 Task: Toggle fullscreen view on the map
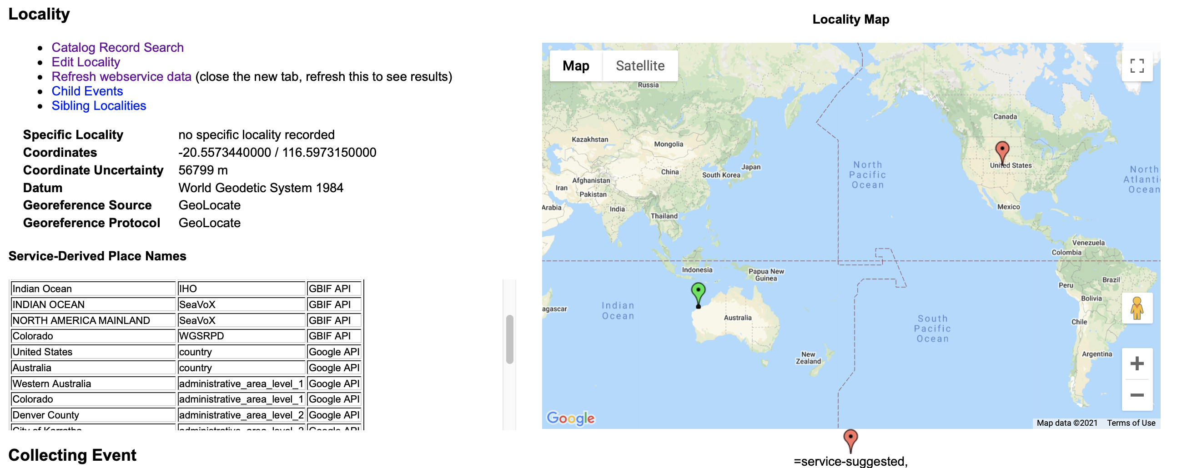point(1137,66)
